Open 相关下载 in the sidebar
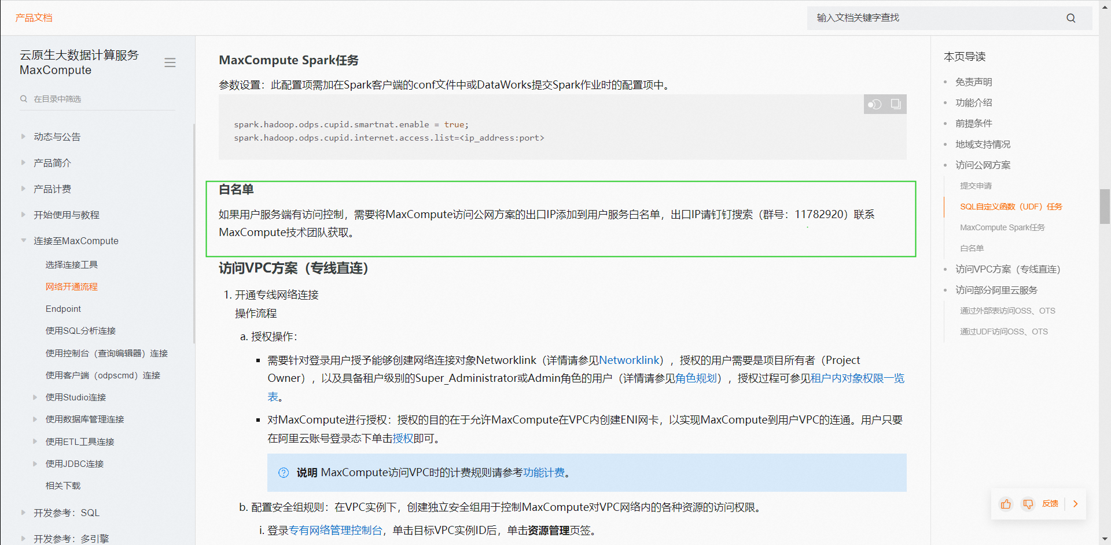Screen dimensions: 1111x545 pos(63,486)
